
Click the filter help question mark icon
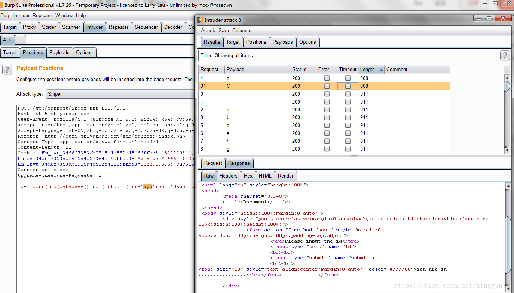click(x=505, y=56)
